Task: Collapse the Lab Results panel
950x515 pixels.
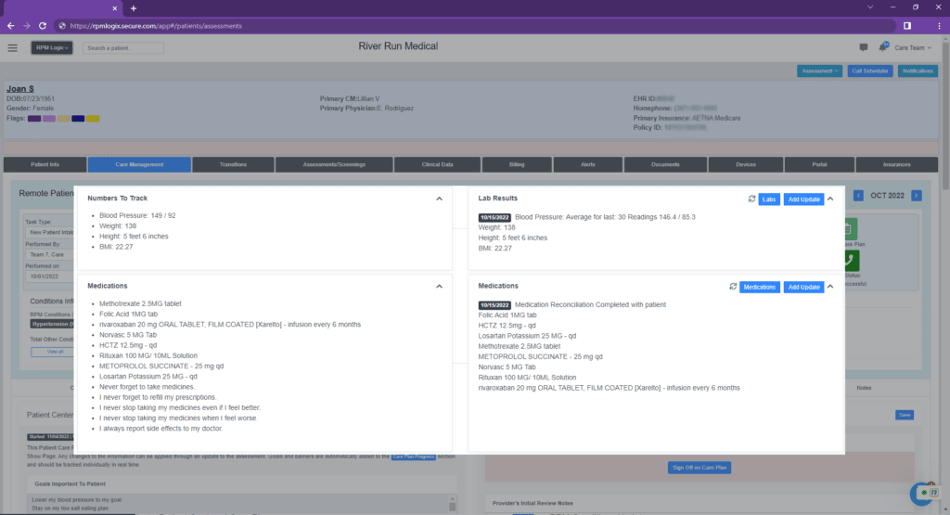Action: tap(830, 199)
